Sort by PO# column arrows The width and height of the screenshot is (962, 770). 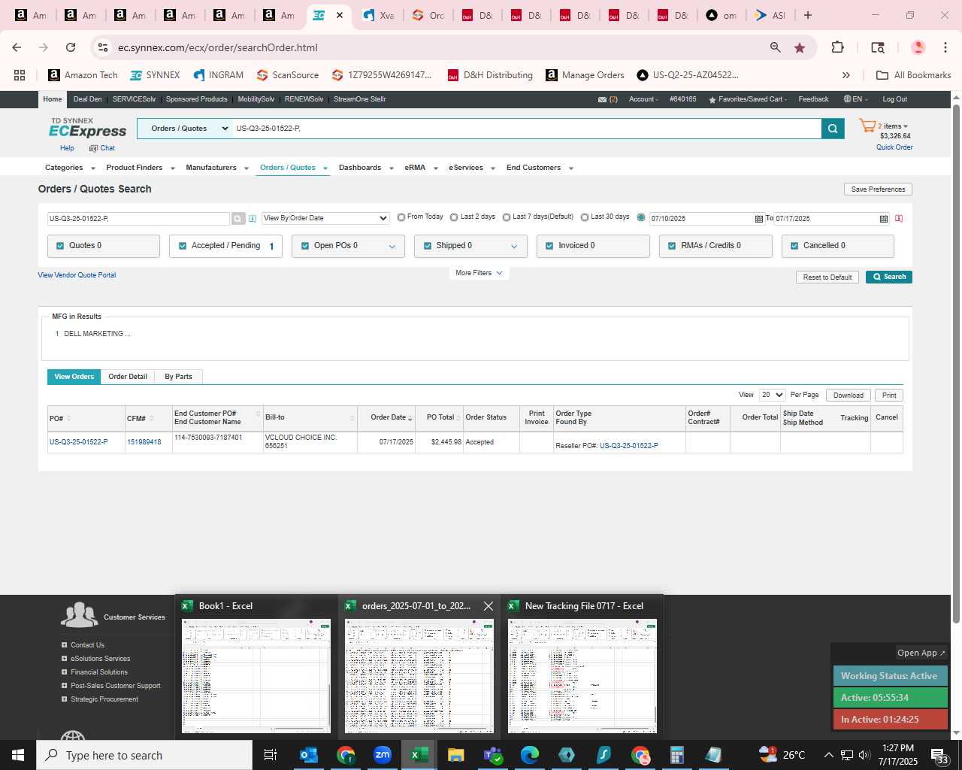tap(68, 419)
